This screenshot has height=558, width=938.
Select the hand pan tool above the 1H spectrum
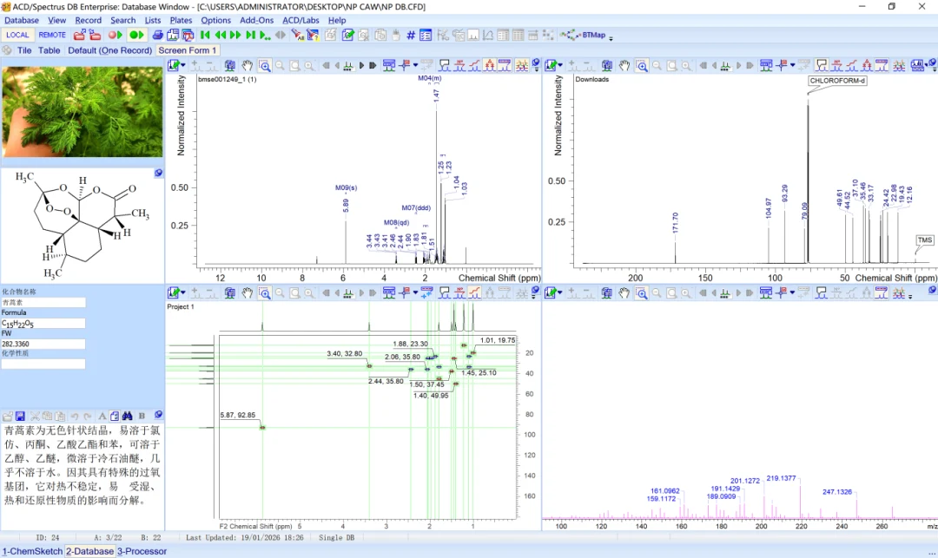(x=247, y=65)
